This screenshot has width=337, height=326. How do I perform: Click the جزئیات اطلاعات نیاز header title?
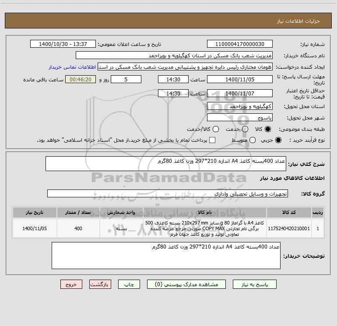point(298,21)
